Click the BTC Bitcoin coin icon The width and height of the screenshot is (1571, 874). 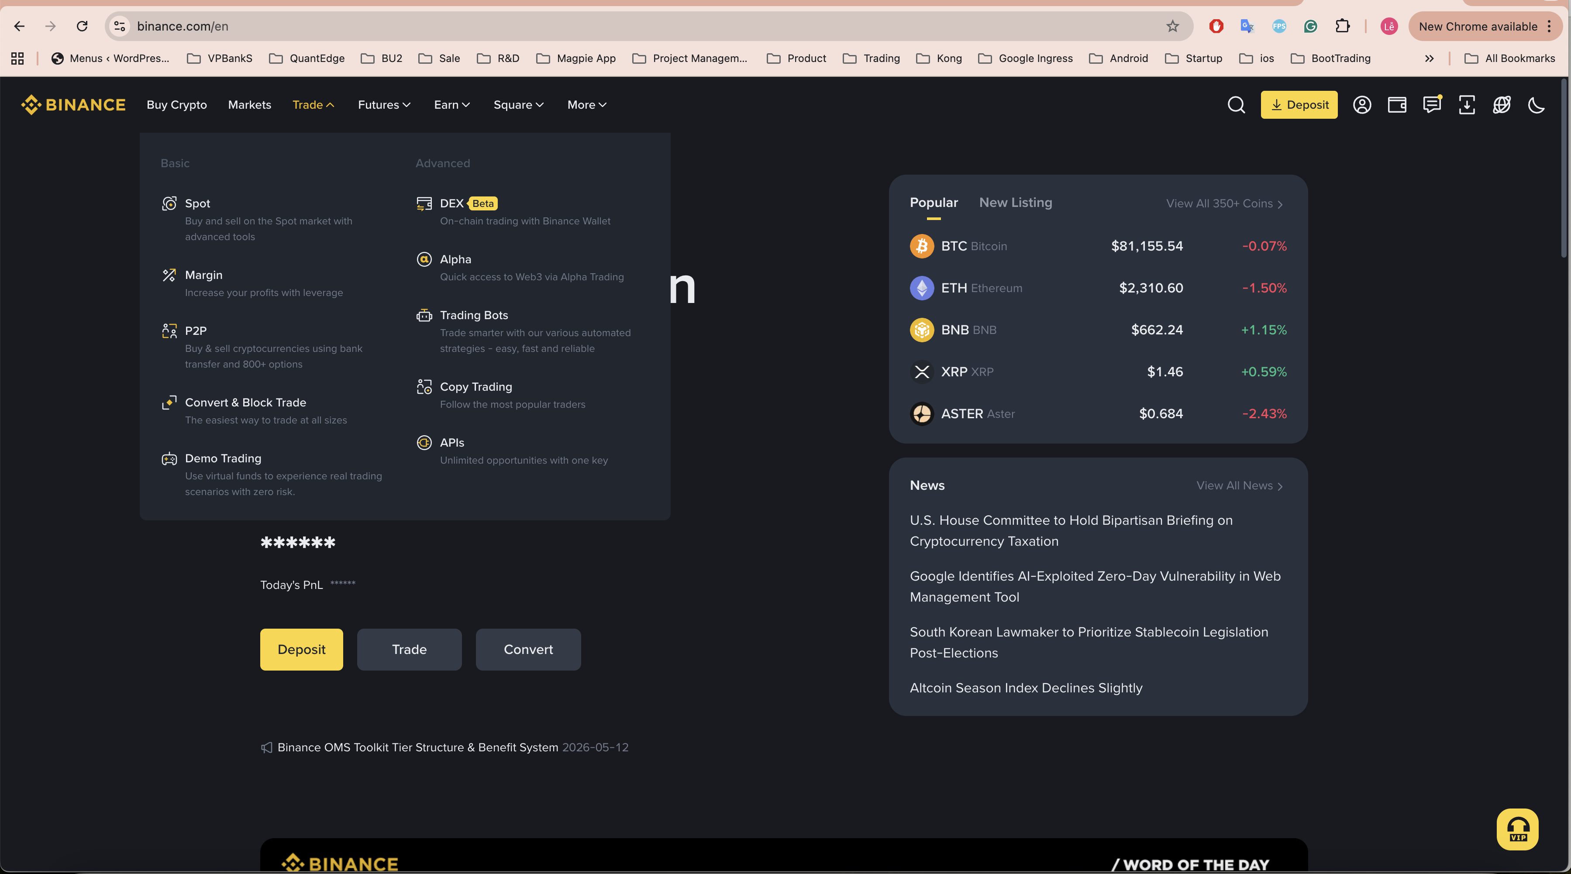921,246
